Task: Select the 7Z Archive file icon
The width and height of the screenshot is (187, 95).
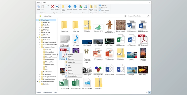Action: pyautogui.click(x=87, y=25)
